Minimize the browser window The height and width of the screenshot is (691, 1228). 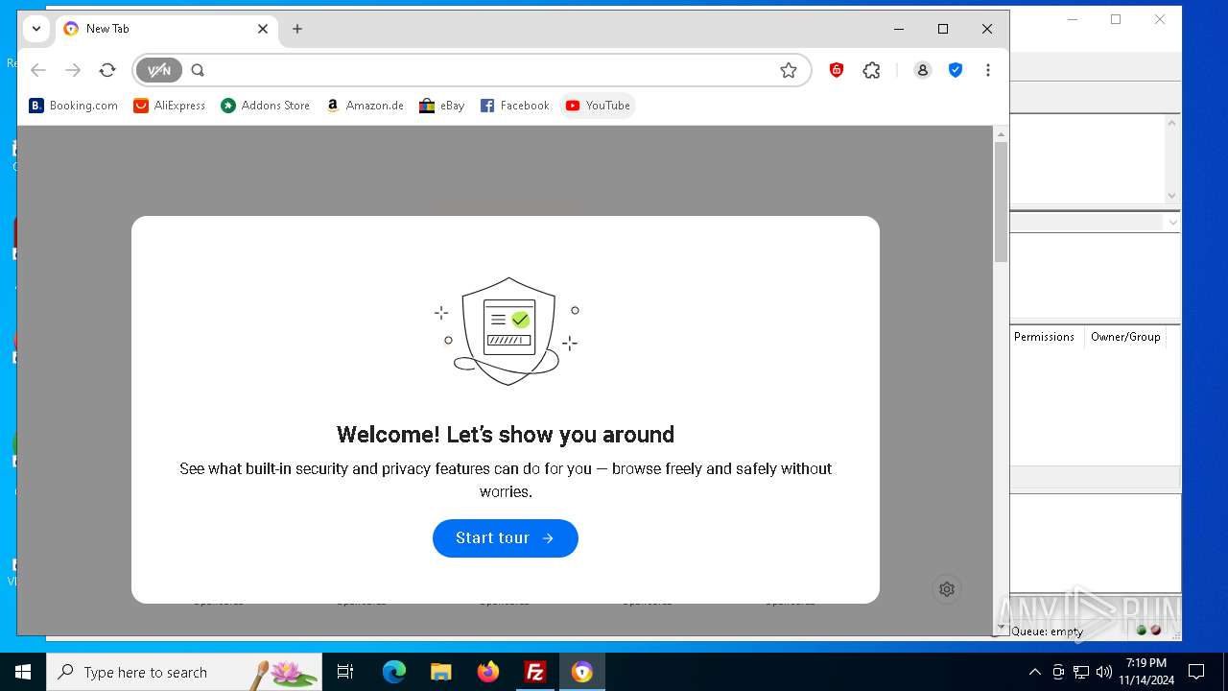(x=899, y=29)
